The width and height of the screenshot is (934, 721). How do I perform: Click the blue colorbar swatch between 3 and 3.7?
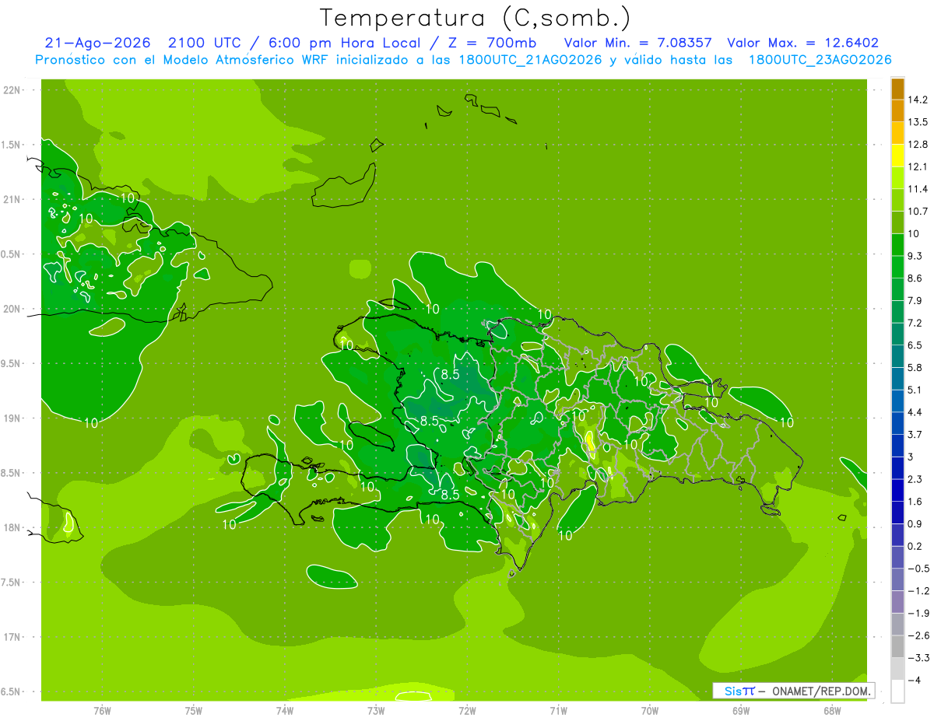coord(897,446)
